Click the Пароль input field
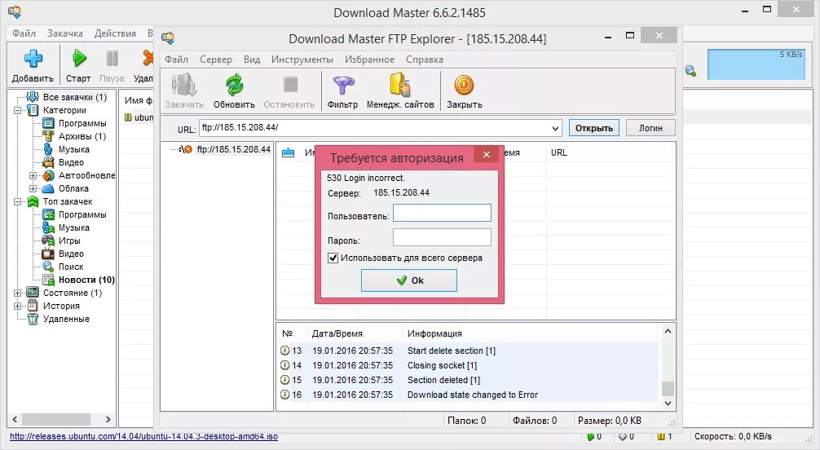Image resolution: width=820 pixels, height=450 pixels. click(442, 237)
